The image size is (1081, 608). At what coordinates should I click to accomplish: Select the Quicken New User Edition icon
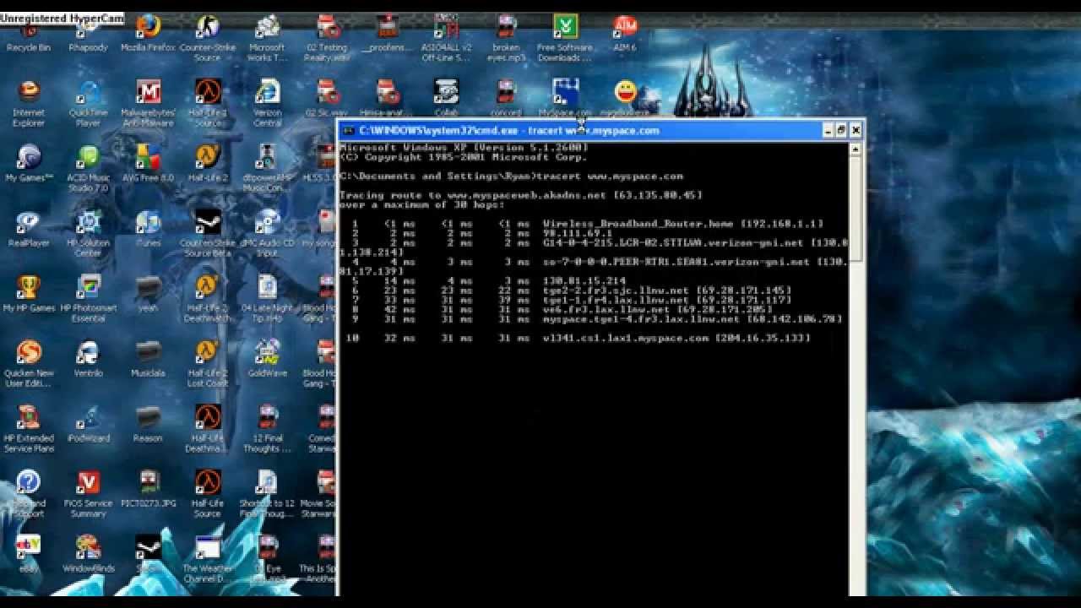point(29,364)
